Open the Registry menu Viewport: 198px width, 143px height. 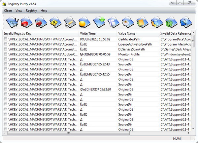pyautogui.click(x=31, y=11)
